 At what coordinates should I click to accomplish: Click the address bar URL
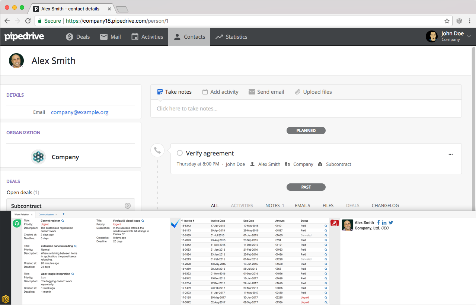117,21
